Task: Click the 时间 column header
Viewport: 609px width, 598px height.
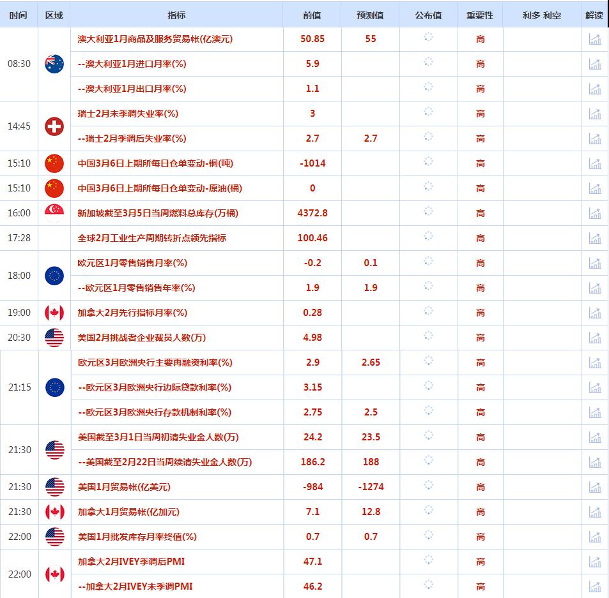Action: point(19,15)
